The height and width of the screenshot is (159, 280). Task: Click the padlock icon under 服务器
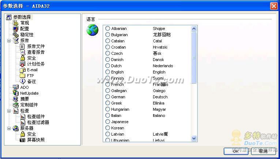[x=23, y=134]
